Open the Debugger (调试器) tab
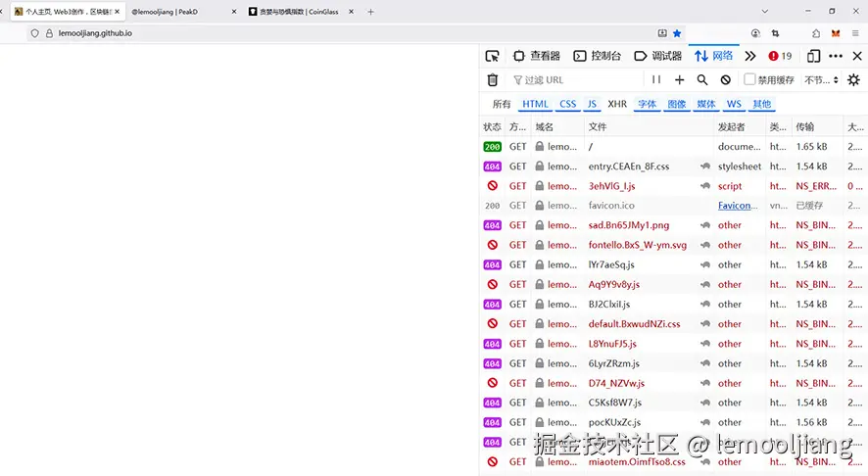This screenshot has height=476, width=868. click(657, 56)
